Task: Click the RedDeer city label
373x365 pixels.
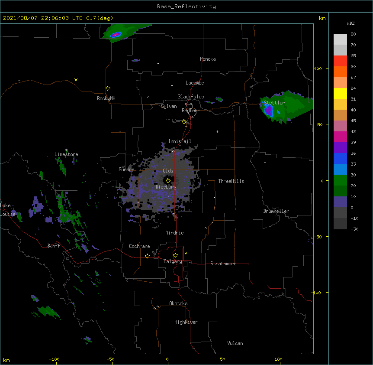Action: [190, 111]
